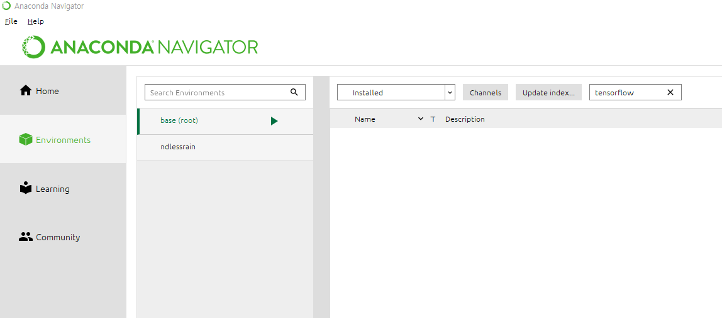Sort by the Name column header
Viewport: 722px width, 318px height.
click(x=365, y=119)
